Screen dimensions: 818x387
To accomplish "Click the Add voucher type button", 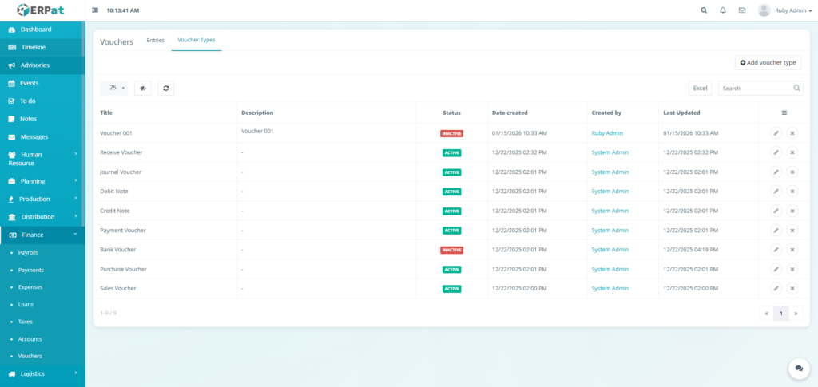I will [768, 62].
